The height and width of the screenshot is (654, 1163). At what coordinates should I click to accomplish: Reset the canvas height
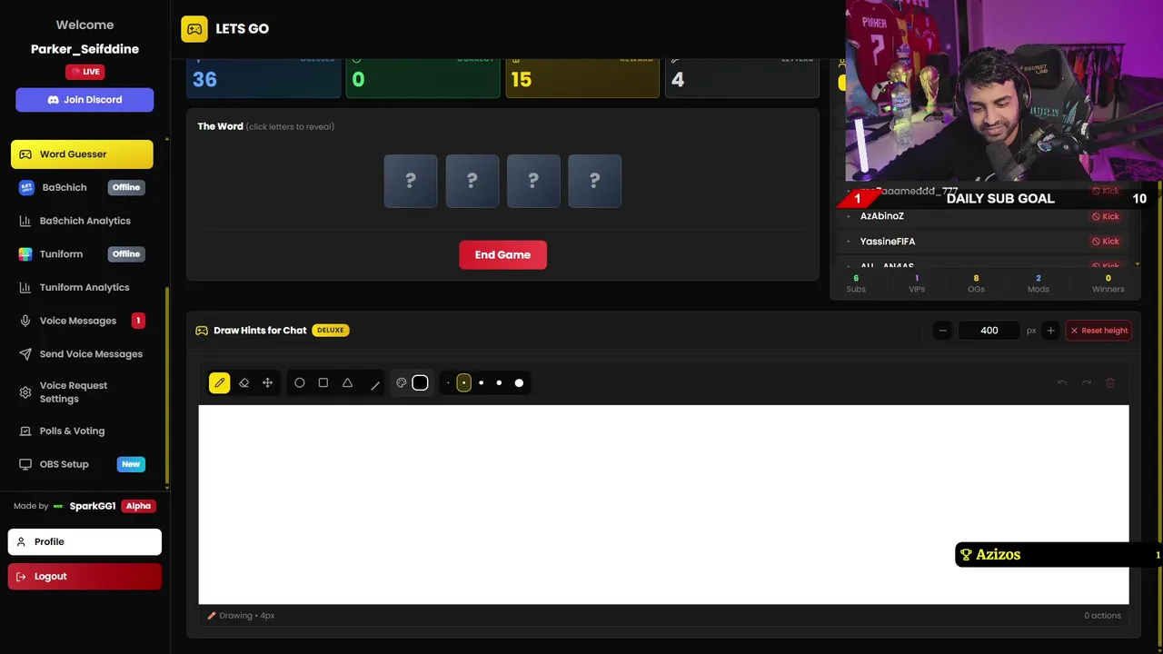(1098, 331)
